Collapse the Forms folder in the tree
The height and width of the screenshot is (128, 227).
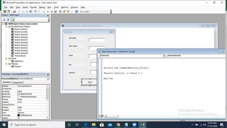click(x=6, y=58)
